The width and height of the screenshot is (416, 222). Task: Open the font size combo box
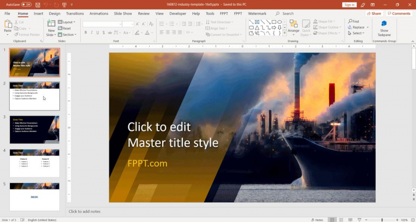click(128, 24)
